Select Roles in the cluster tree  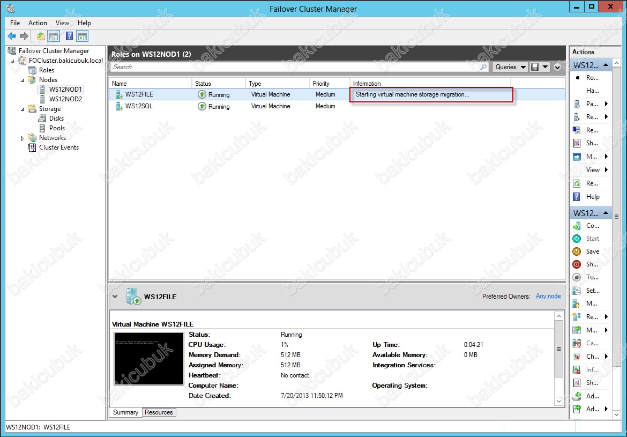point(47,70)
